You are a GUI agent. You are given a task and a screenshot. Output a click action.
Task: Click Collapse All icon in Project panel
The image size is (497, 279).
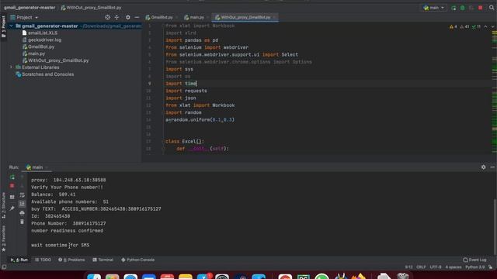pos(117,17)
